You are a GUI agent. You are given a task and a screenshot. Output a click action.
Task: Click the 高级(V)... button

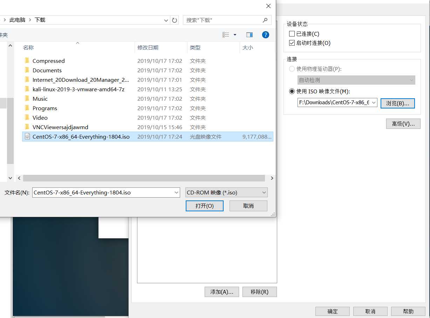click(x=403, y=124)
